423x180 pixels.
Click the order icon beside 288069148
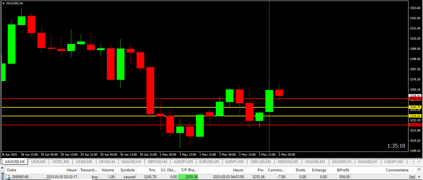8,177
